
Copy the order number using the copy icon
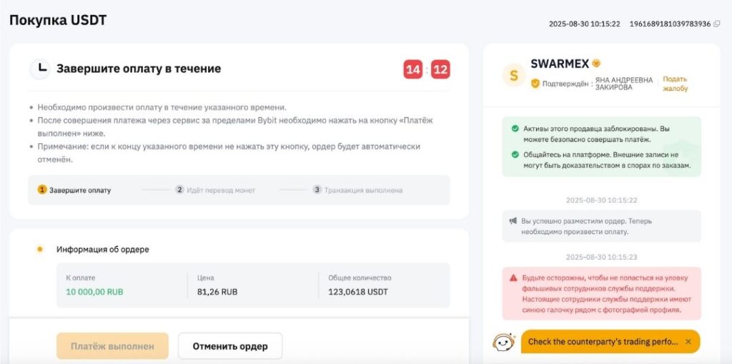pos(717,24)
